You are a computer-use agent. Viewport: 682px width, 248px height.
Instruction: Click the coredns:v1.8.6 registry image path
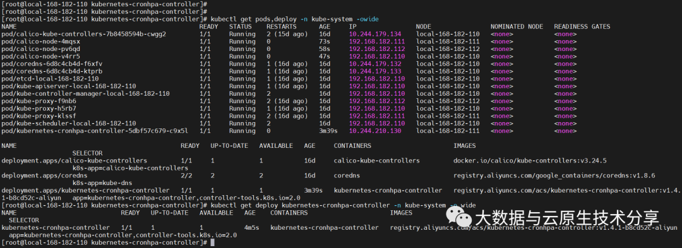(x=554, y=176)
